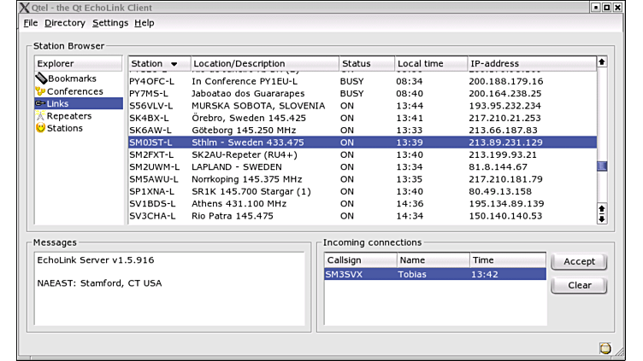Sort by Station column arrow
Image resolution: width=643 pixels, height=361 pixels.
(174, 64)
